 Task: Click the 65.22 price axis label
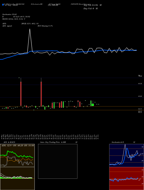140,96
